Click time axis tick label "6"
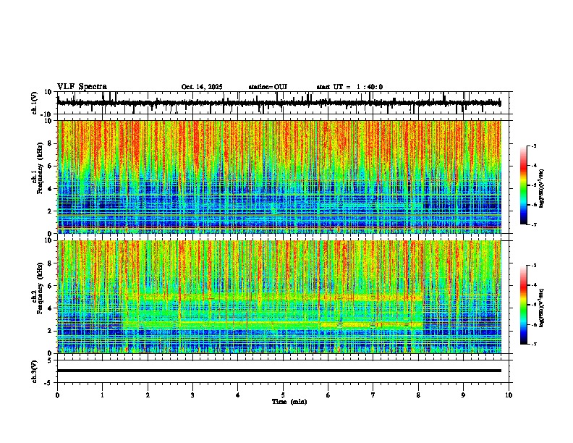The image size is (573, 443). [x=328, y=395]
